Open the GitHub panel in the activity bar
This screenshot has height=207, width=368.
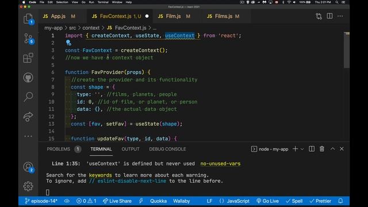(28, 78)
